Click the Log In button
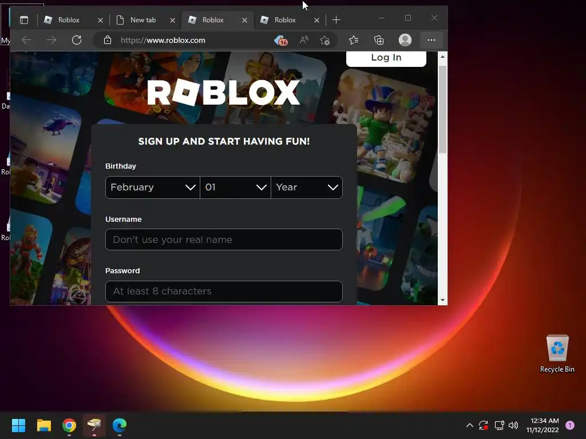586x439 pixels. tap(386, 58)
